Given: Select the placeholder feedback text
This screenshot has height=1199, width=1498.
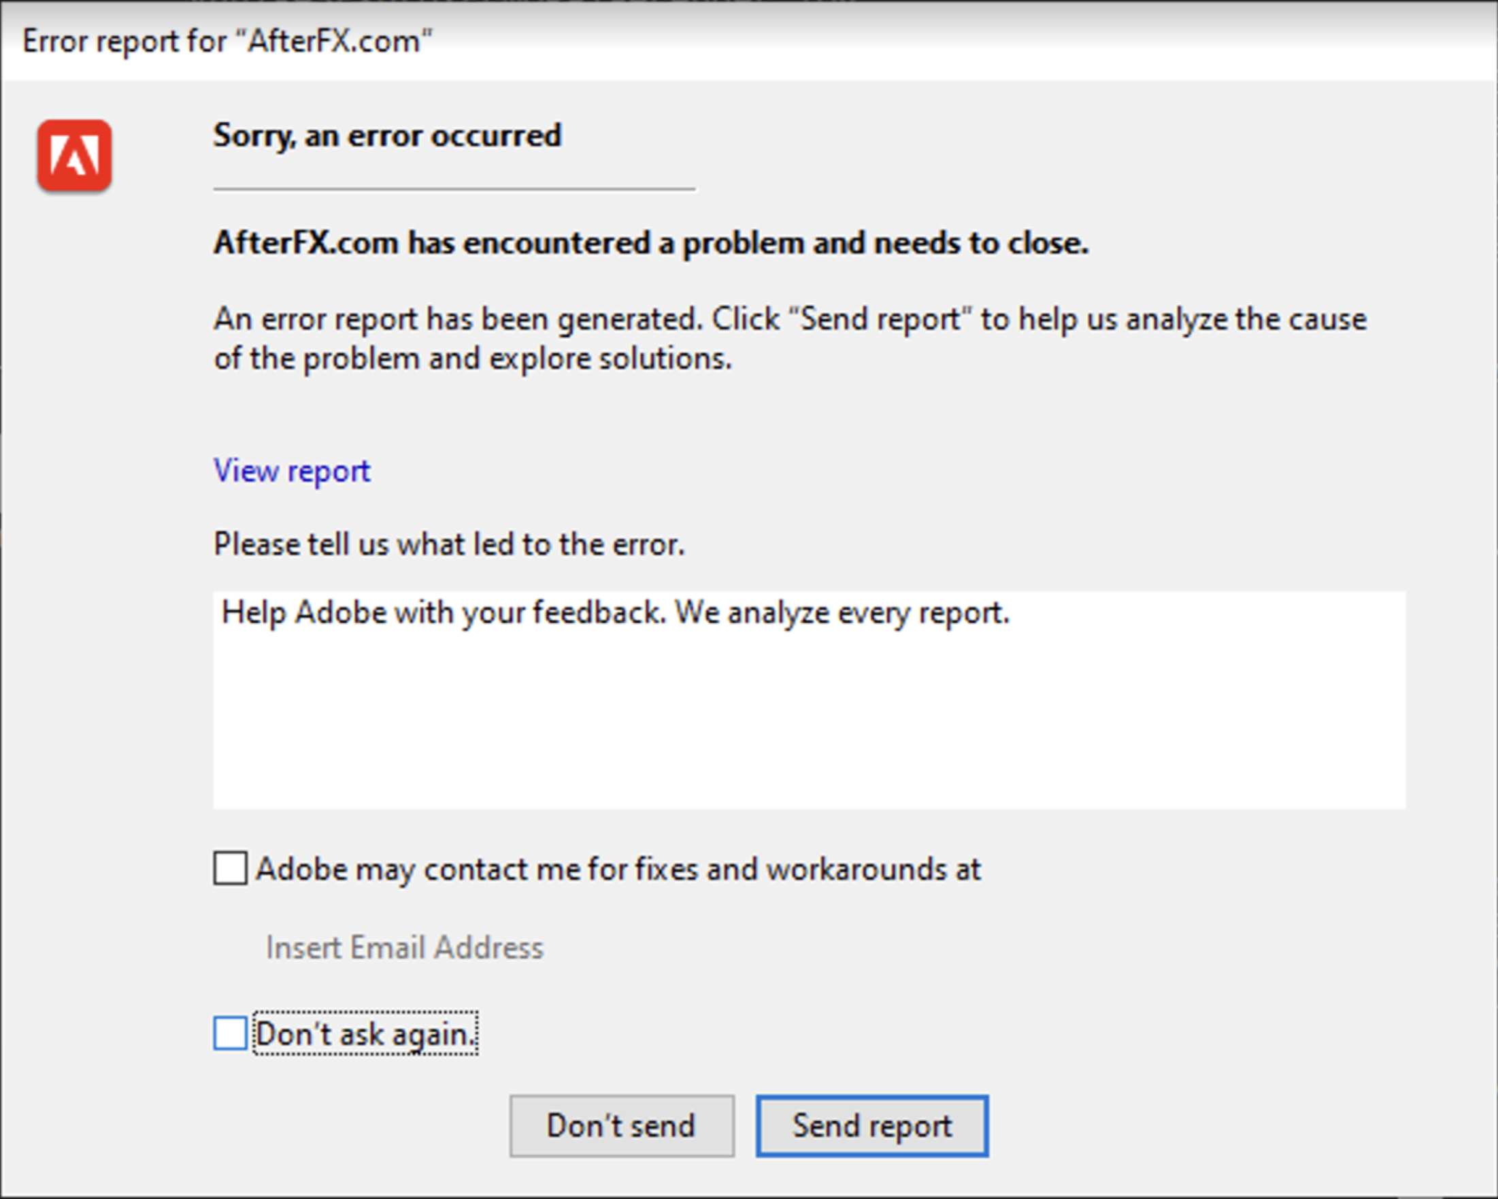Looking at the screenshot, I should coord(614,612).
